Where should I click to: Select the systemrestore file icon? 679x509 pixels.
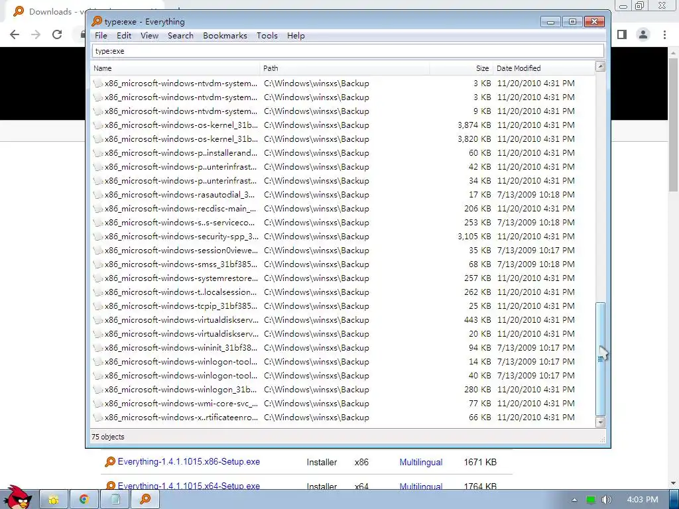pos(98,278)
